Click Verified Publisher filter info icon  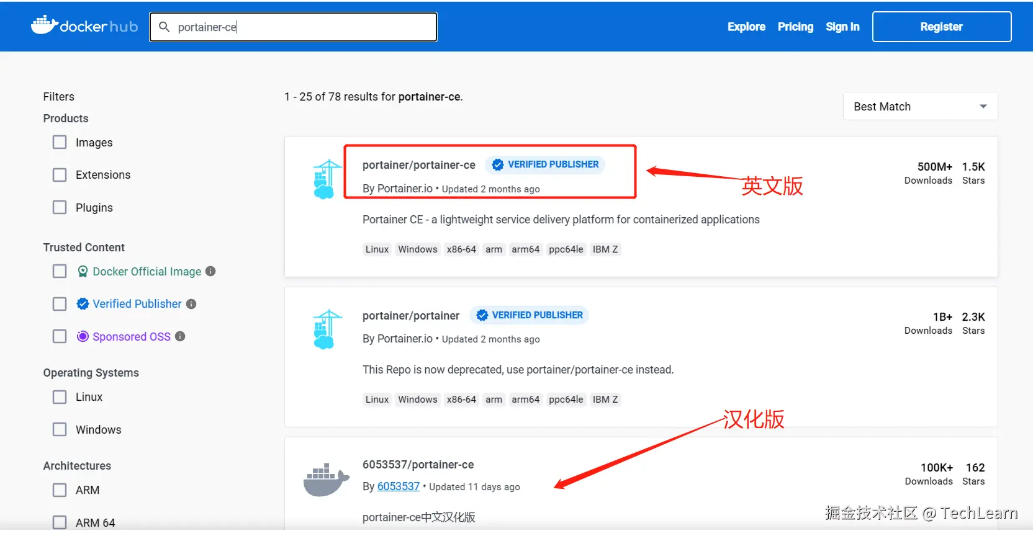[x=191, y=304]
